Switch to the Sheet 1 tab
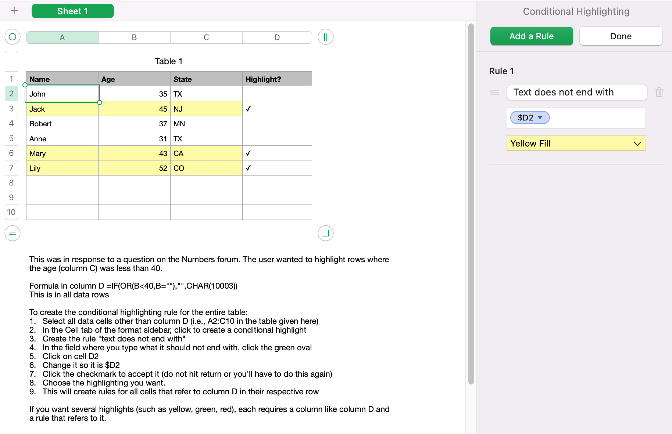Image resolution: width=672 pixels, height=434 pixels. click(x=72, y=11)
